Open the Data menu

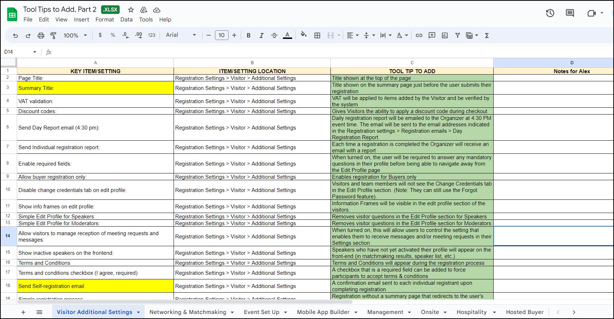pos(126,20)
